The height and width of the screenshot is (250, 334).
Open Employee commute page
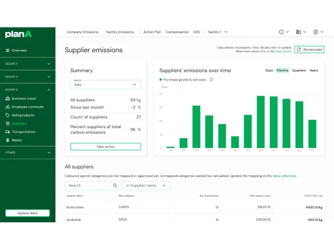pos(27,107)
